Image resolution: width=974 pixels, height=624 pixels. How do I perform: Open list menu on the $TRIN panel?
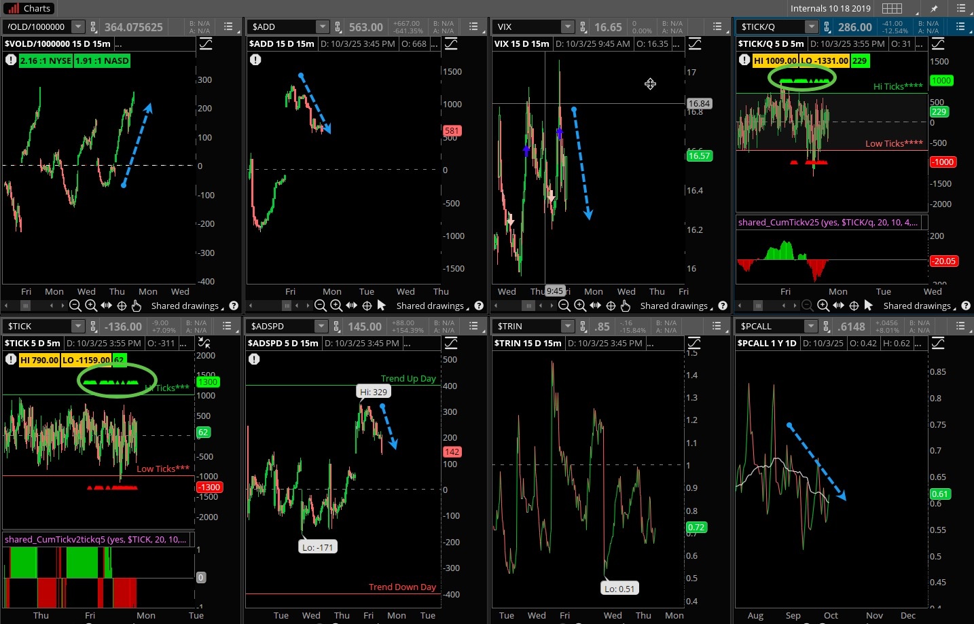(x=717, y=327)
